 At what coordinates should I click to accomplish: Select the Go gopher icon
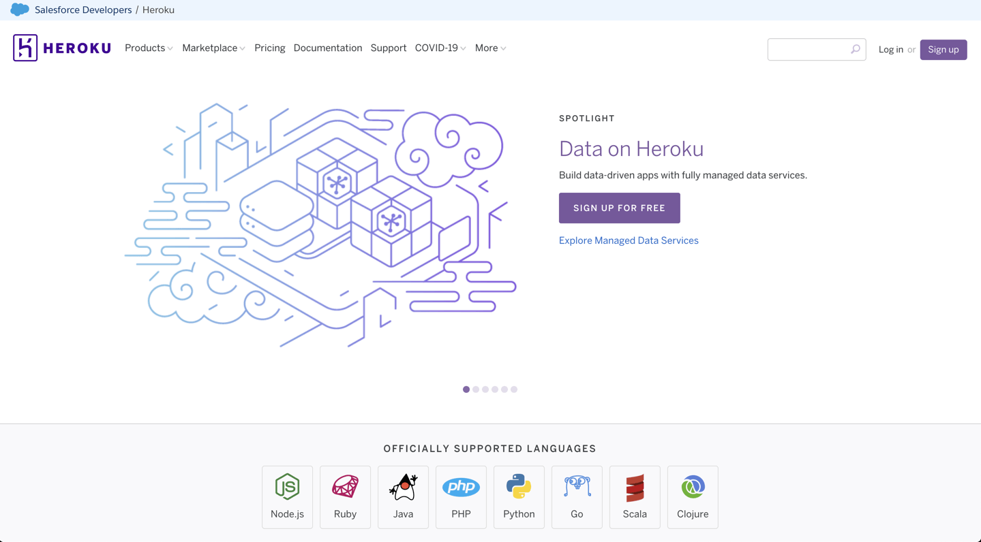[577, 487]
